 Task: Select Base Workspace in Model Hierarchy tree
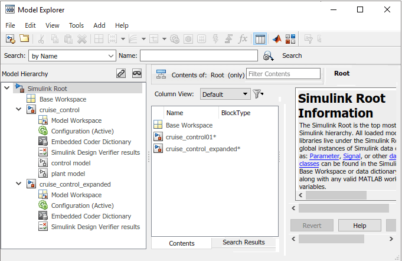[x=63, y=99]
